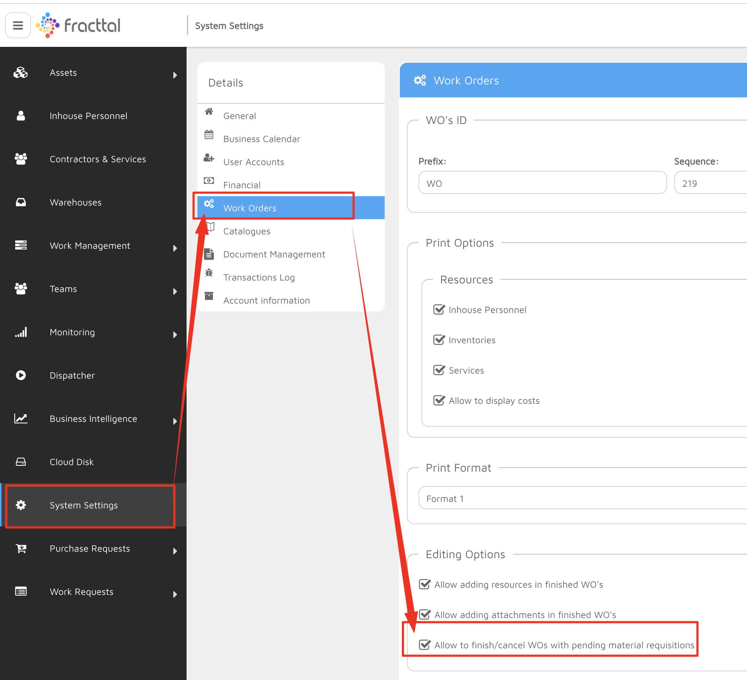
Task: Uncheck Inhouse Personnel print option
Action: pos(439,309)
